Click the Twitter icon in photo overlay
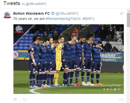The width and height of the screenshot is (130, 103). coord(107,89)
